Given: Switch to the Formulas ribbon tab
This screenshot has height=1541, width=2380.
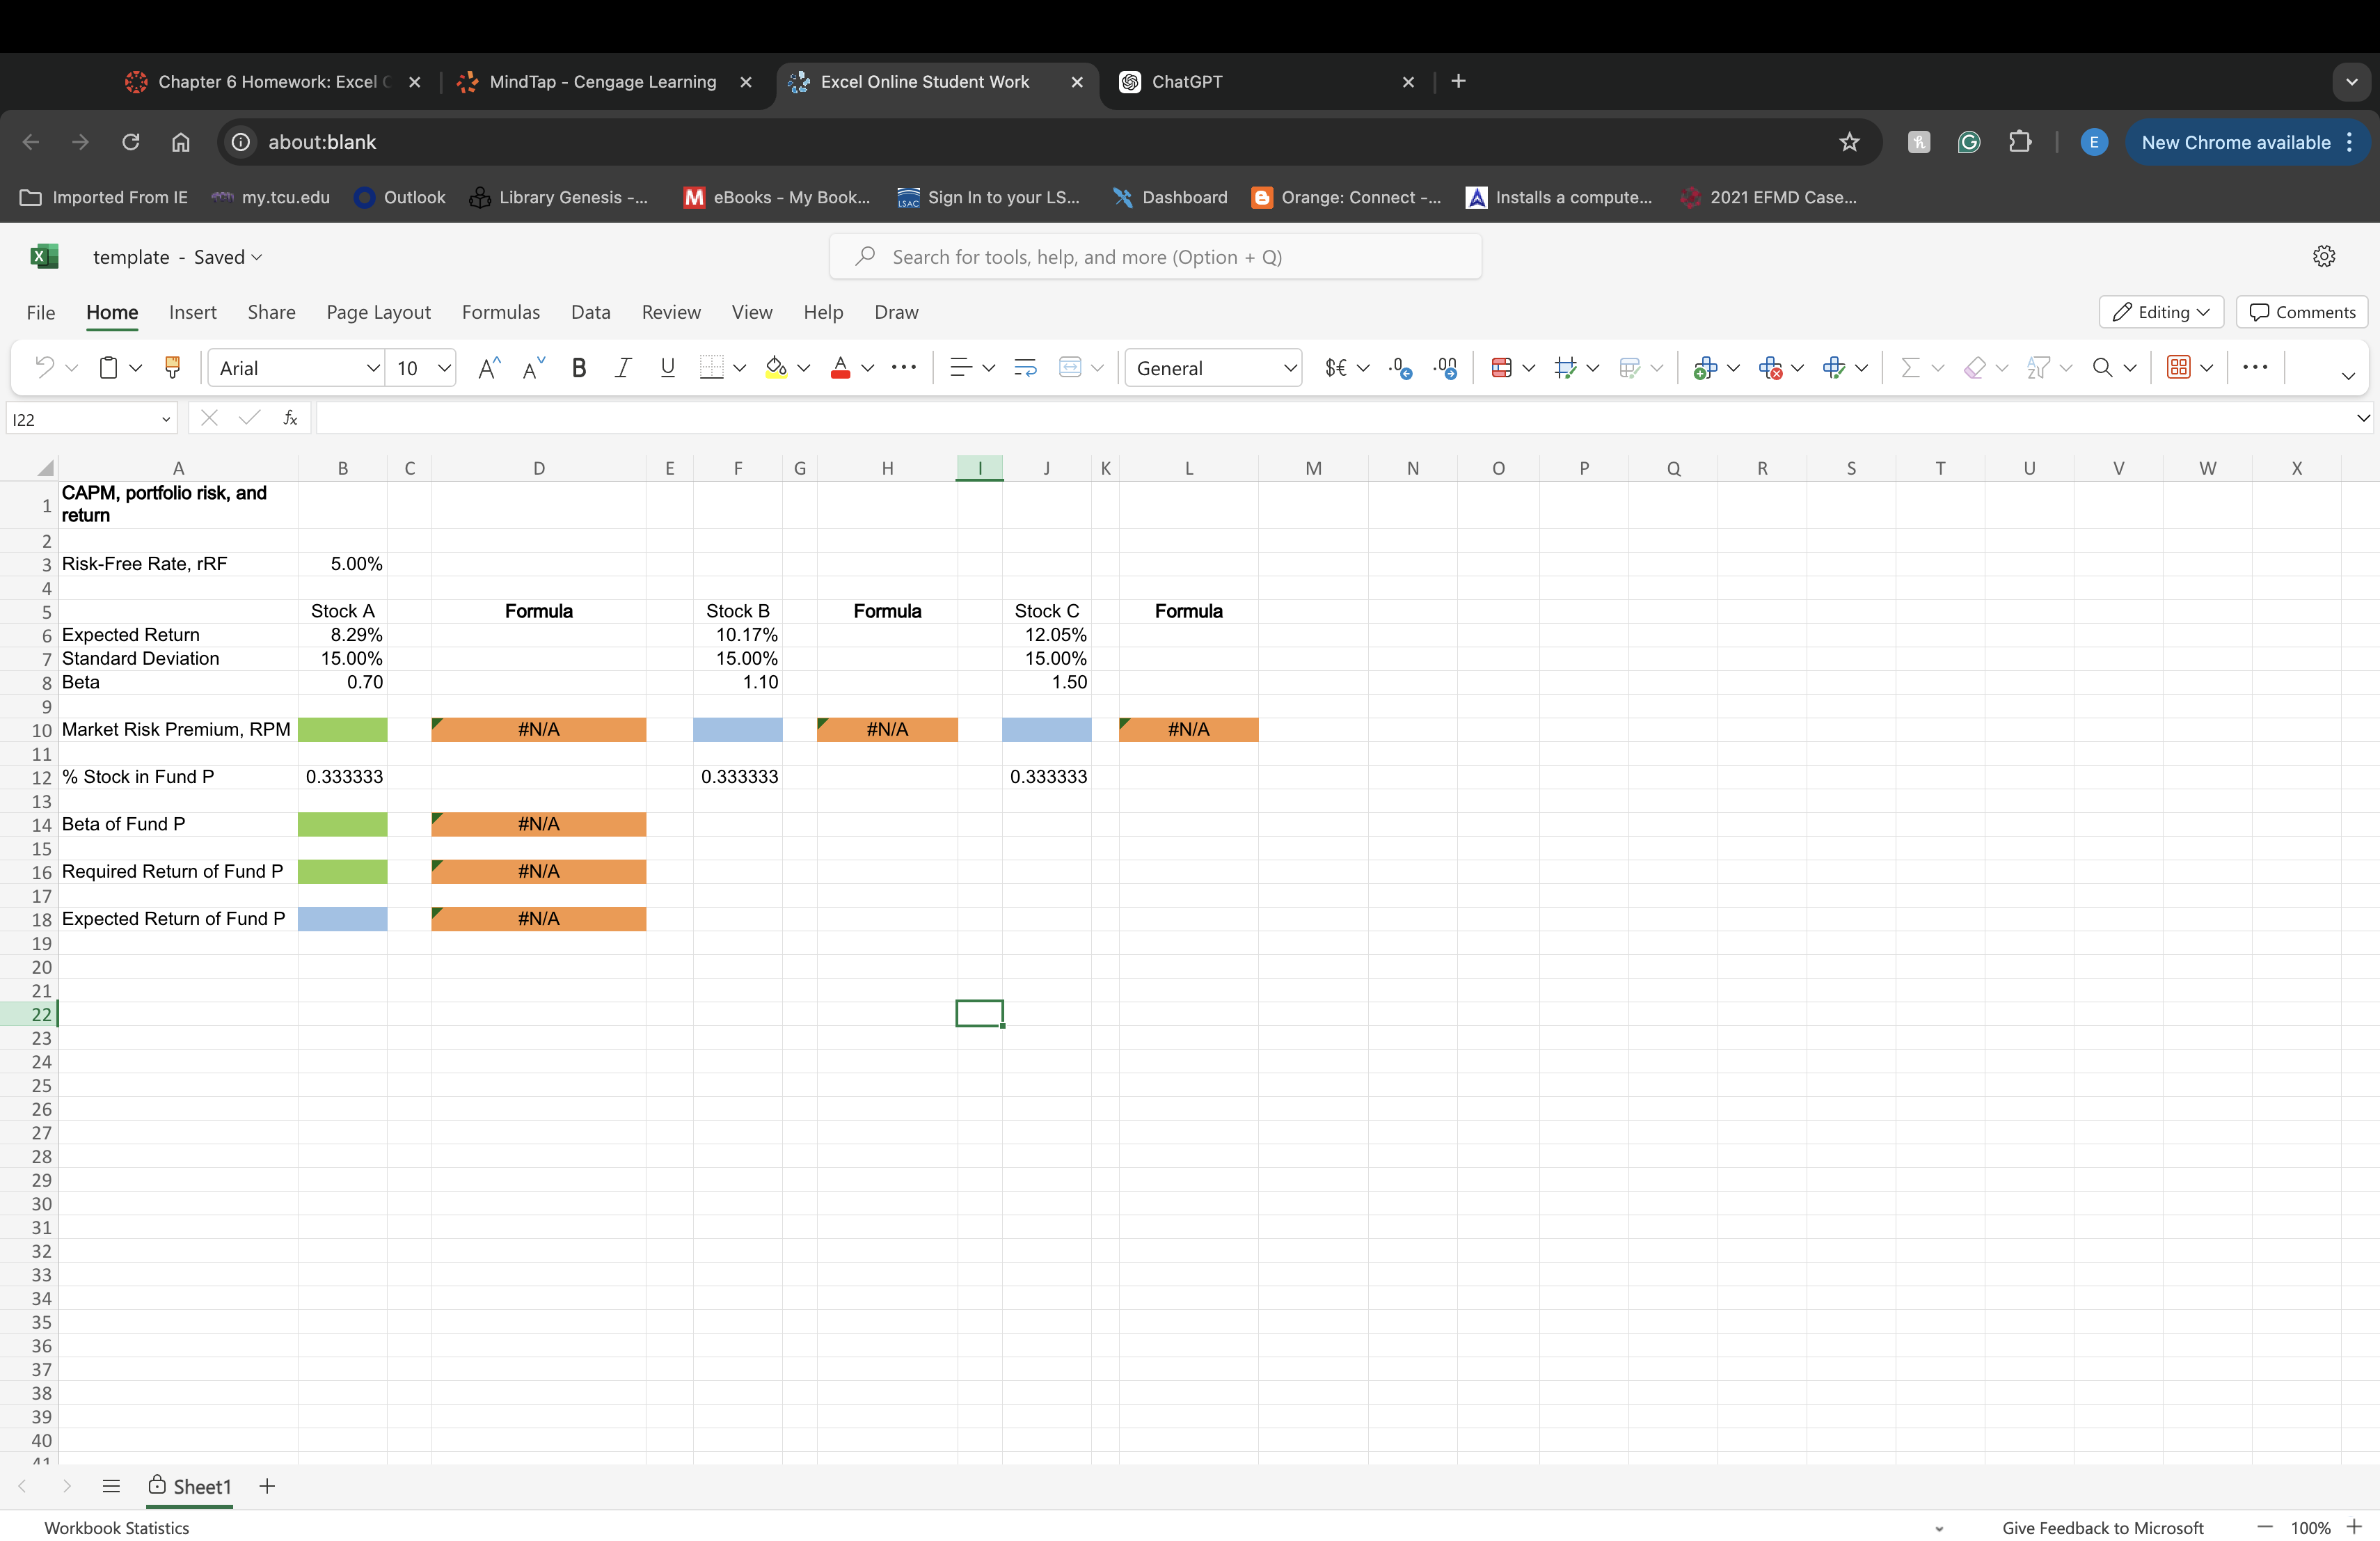Looking at the screenshot, I should [500, 312].
